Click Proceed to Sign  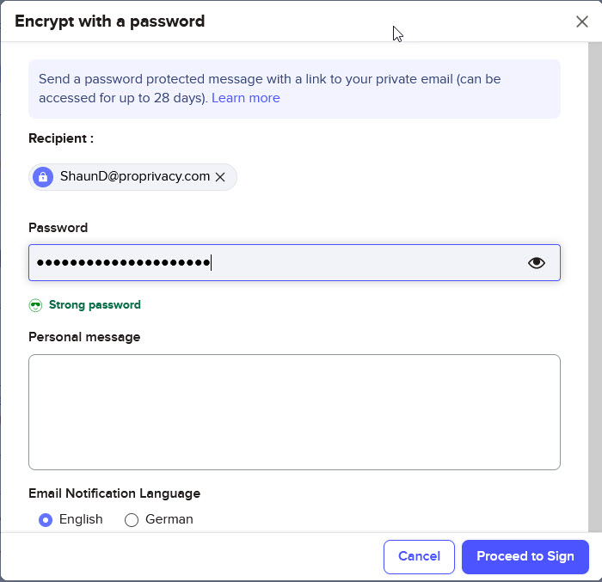tap(525, 557)
